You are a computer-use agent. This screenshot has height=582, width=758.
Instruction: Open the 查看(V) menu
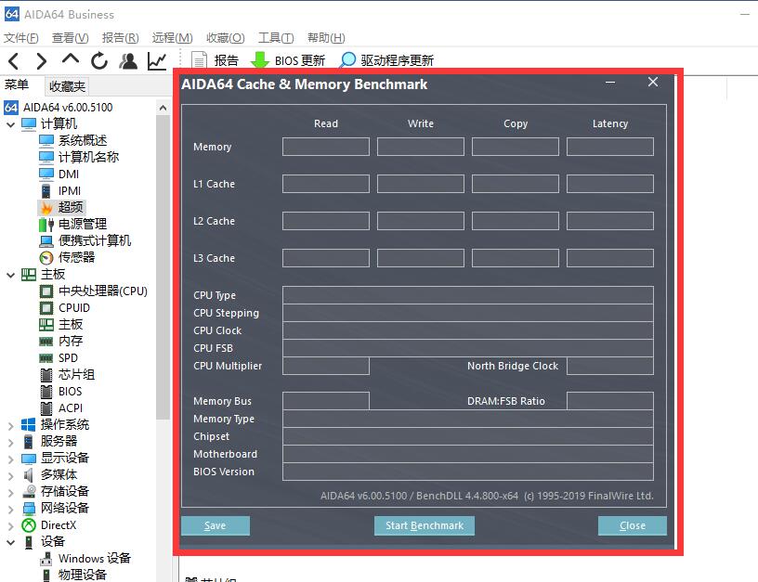[70, 38]
